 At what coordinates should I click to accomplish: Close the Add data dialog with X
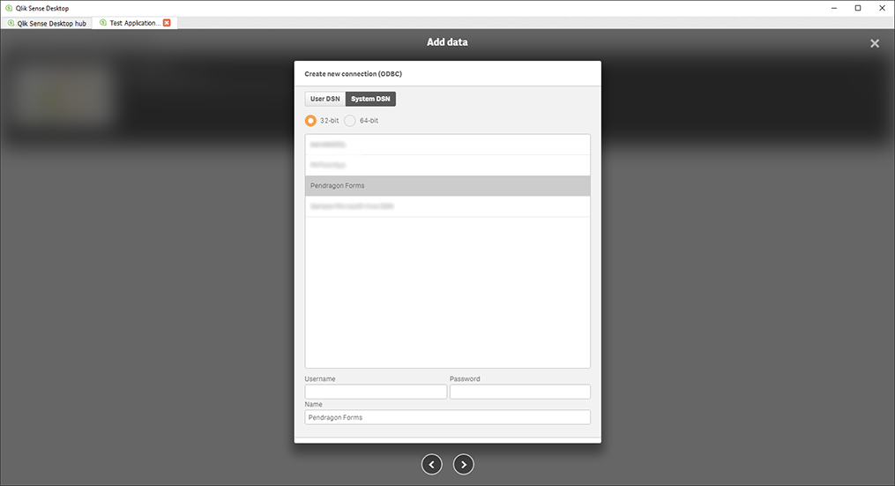coord(875,43)
